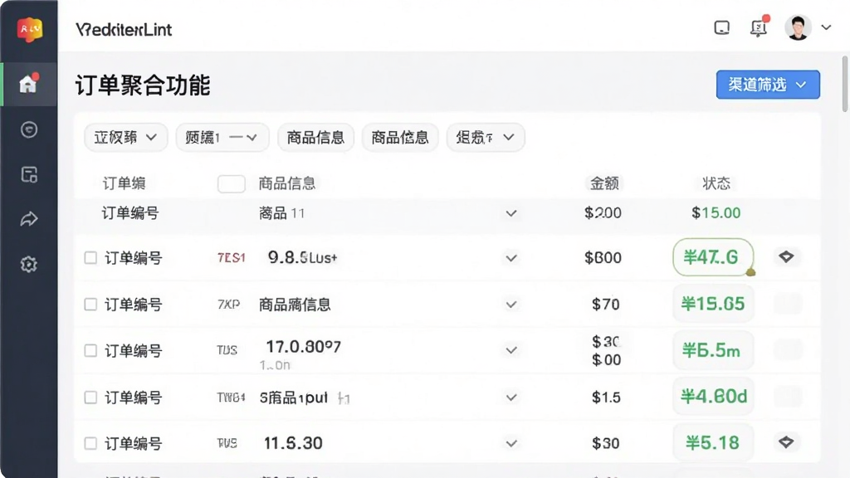
Task: Check the select-all box in table header
Action: click(231, 183)
